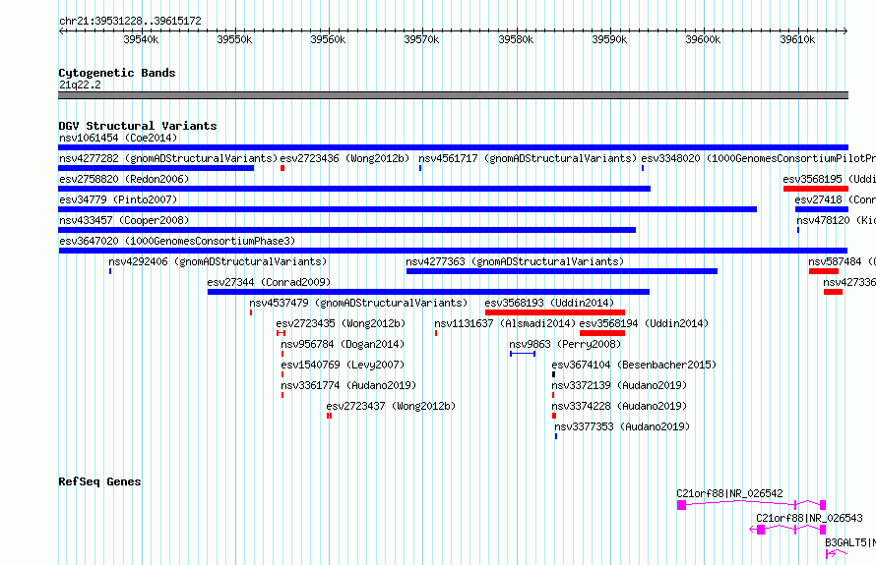This screenshot has height=565, width=876.
Task: Click the esv27418 variant label
Action: pos(836,199)
